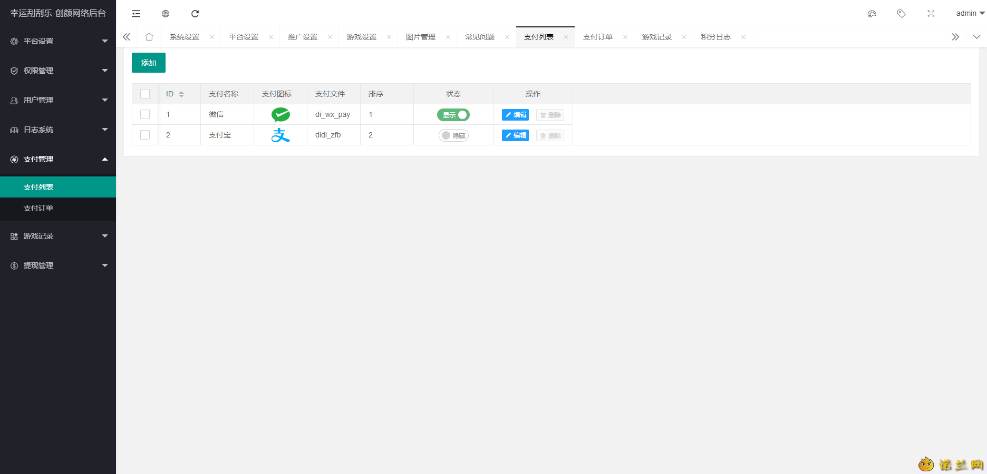Screen dimensions: 987x474
Task: Click 编辑 for the 微信 row
Action: [515, 115]
